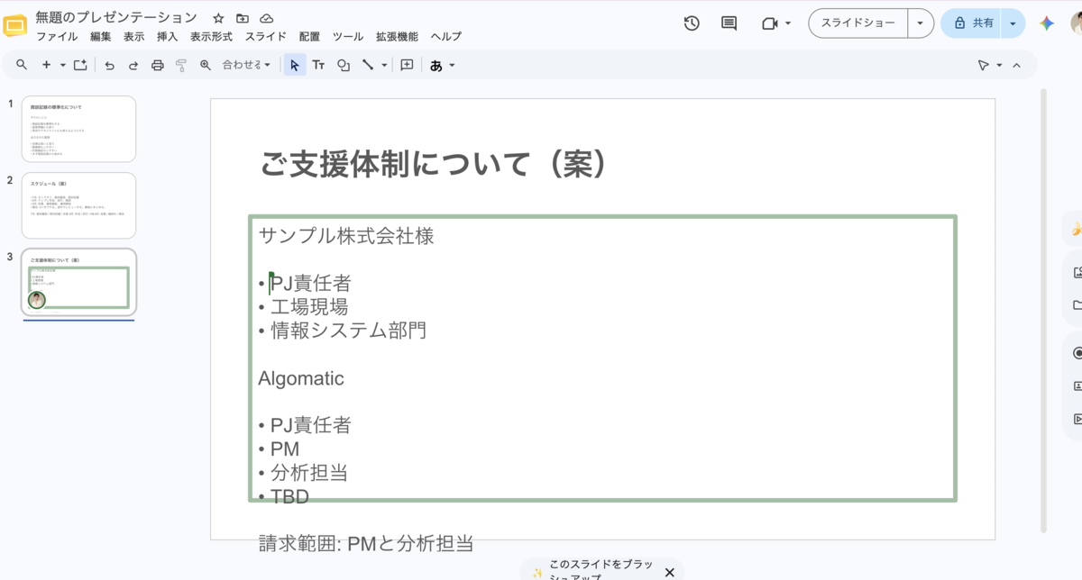Open the menu search magnifier
The width and height of the screenshot is (1082, 580).
(x=22, y=65)
